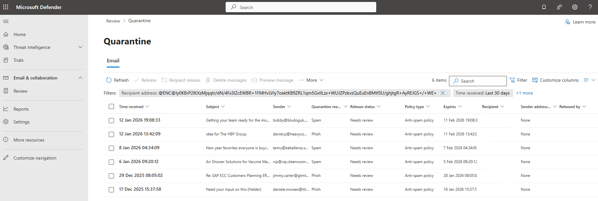This screenshot has height=201, width=598.
Task: Check the 8 Jan 2026 04:34:09 row
Action: click(x=111, y=148)
